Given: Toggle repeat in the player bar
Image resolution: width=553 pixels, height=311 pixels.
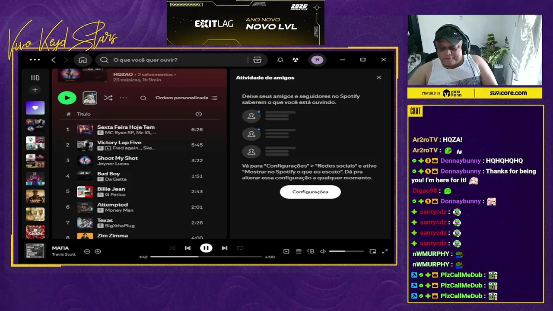Looking at the screenshot, I should click(x=240, y=248).
